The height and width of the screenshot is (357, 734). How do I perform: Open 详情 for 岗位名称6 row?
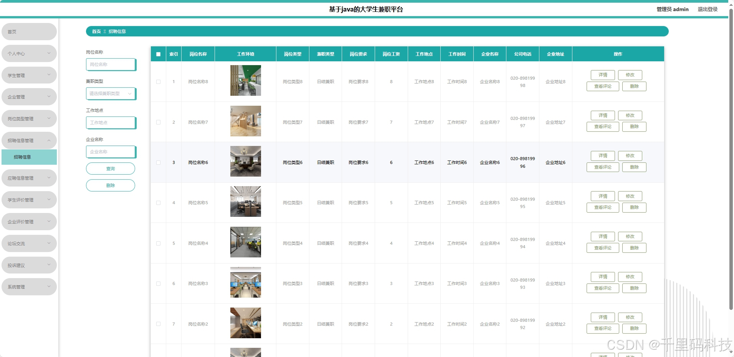coord(603,156)
